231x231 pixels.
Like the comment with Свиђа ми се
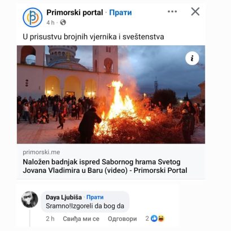coord(81,219)
